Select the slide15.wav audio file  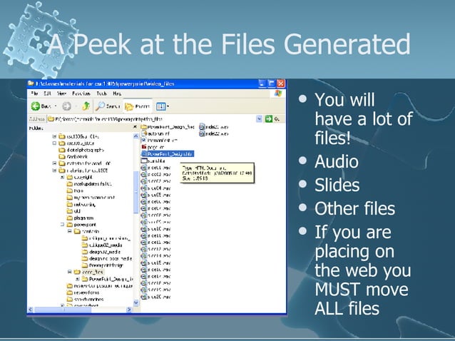(x=155, y=263)
